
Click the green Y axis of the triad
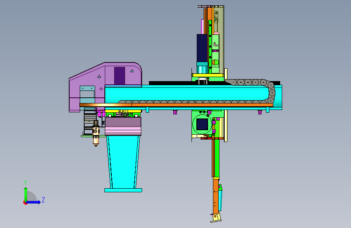tap(26, 194)
